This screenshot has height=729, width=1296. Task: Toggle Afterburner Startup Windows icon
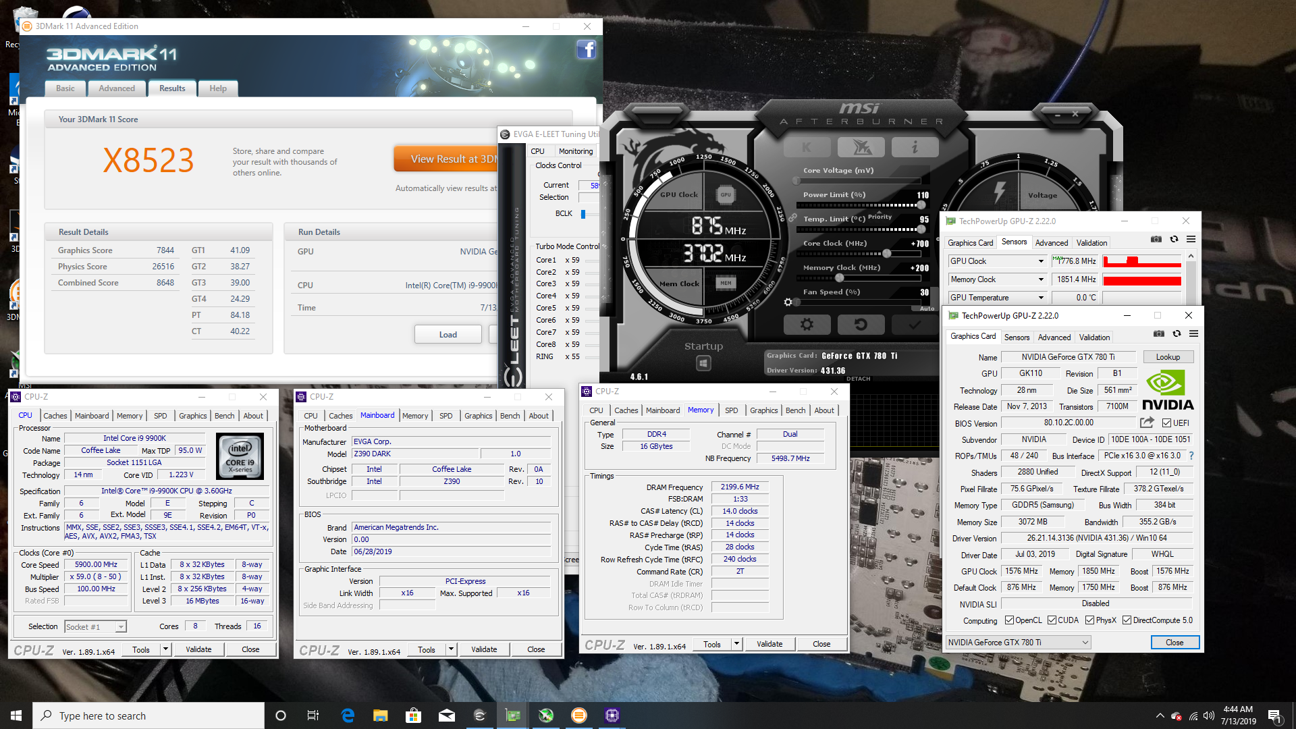pos(703,364)
